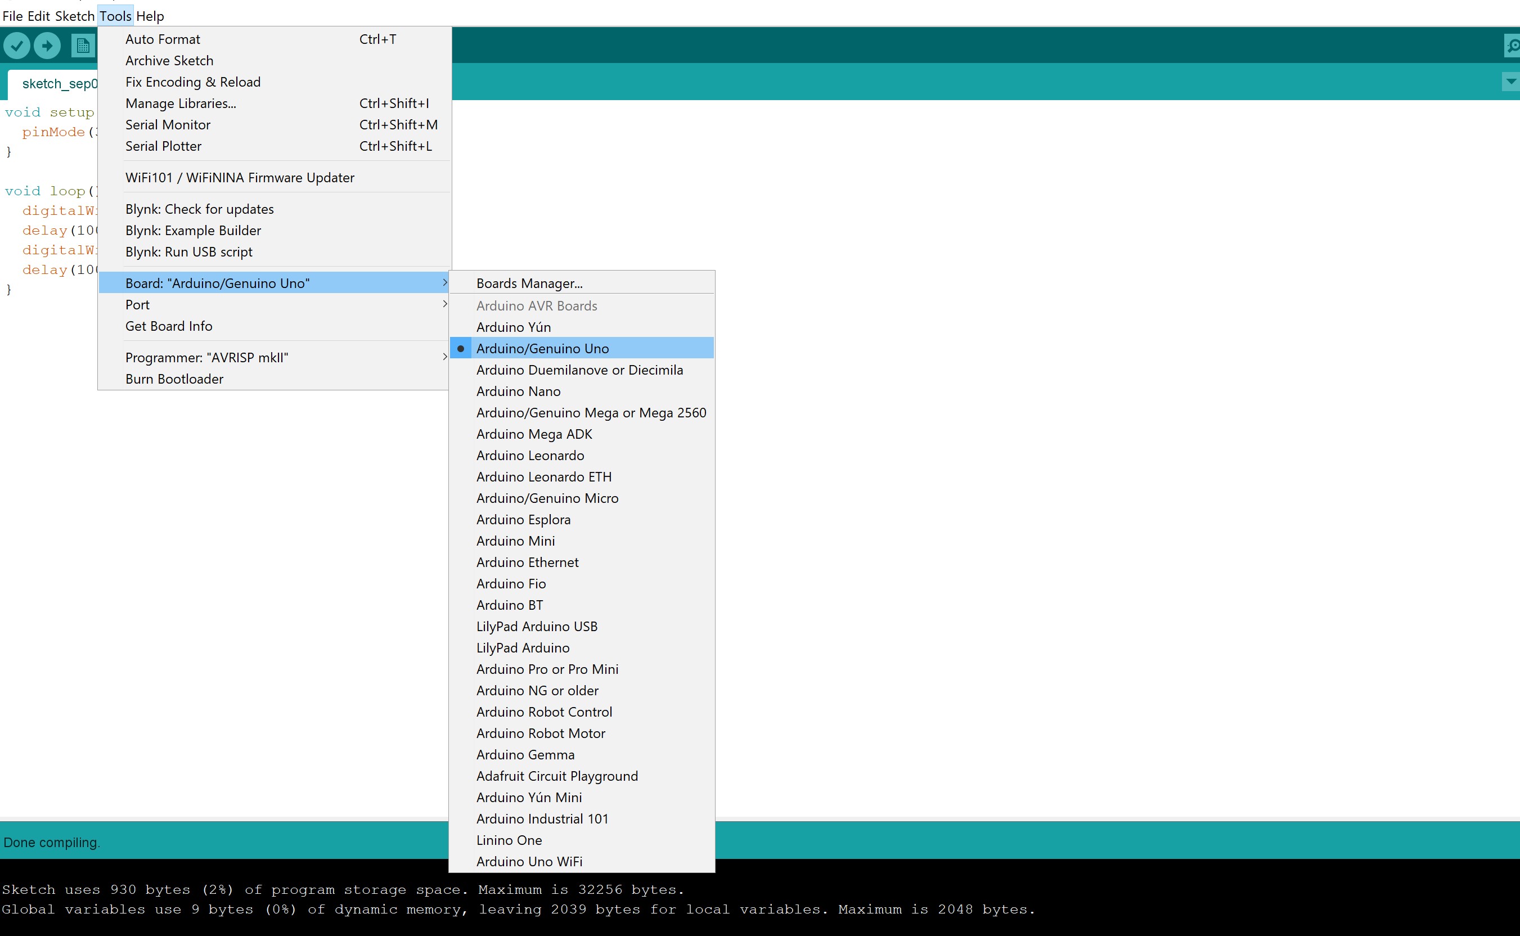
Task: Launch the Serial Monitor menu entry
Action: click(273, 124)
